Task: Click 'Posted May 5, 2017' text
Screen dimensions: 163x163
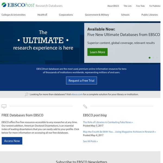Action: point(93,126)
